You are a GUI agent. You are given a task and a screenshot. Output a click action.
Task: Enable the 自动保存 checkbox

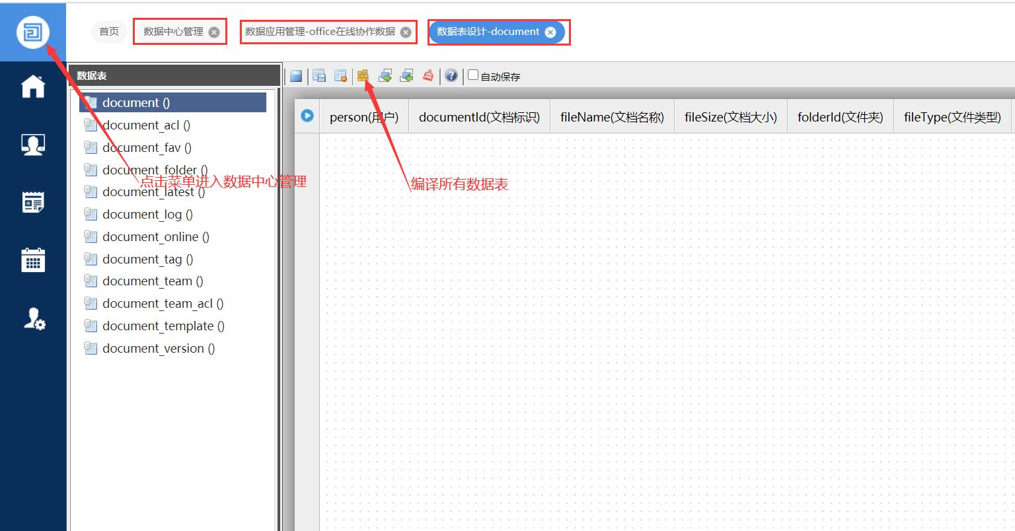(x=473, y=75)
